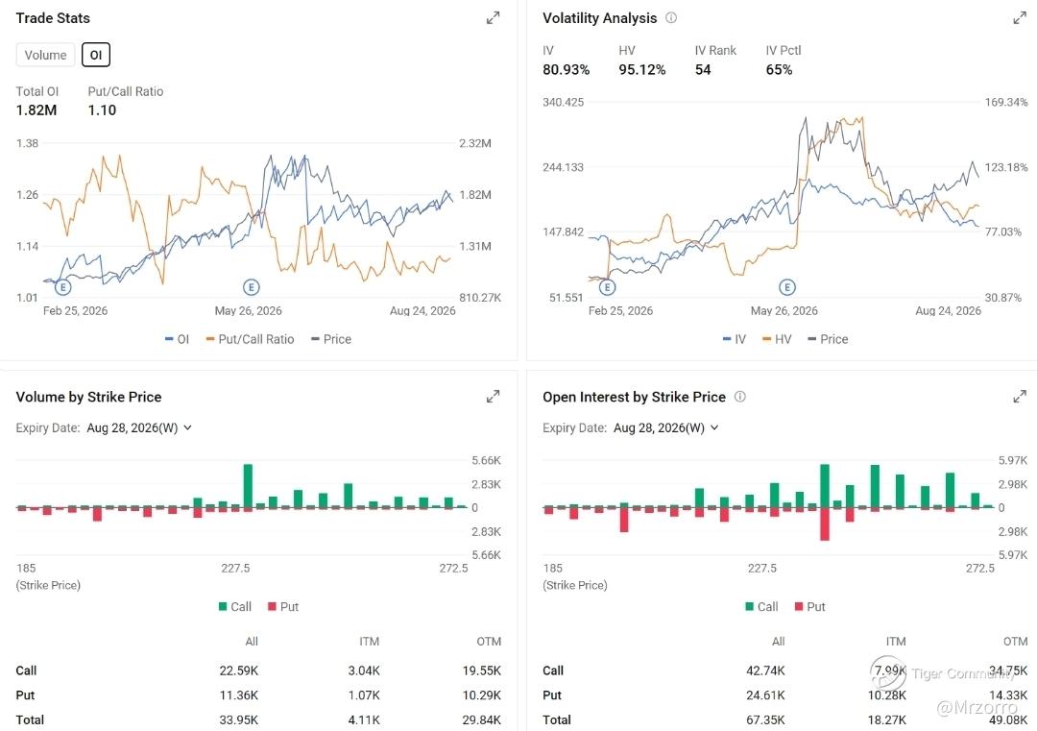
Task: Click the Call OTM volume value 19.55K
Action: (x=481, y=670)
